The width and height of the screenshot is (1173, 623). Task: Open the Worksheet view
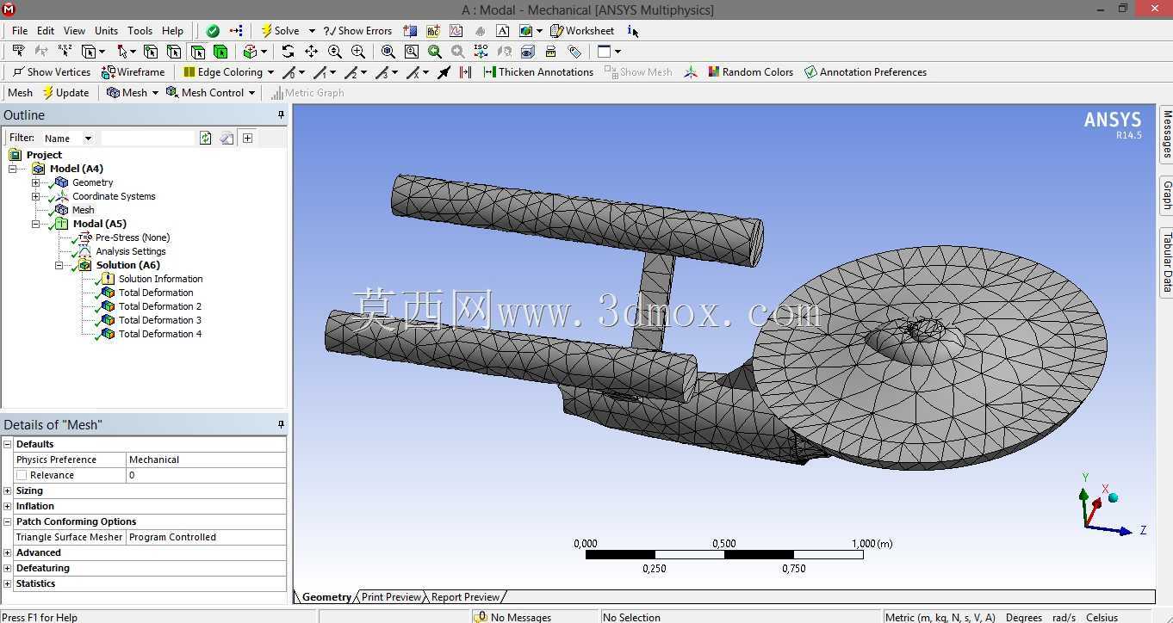click(x=582, y=31)
